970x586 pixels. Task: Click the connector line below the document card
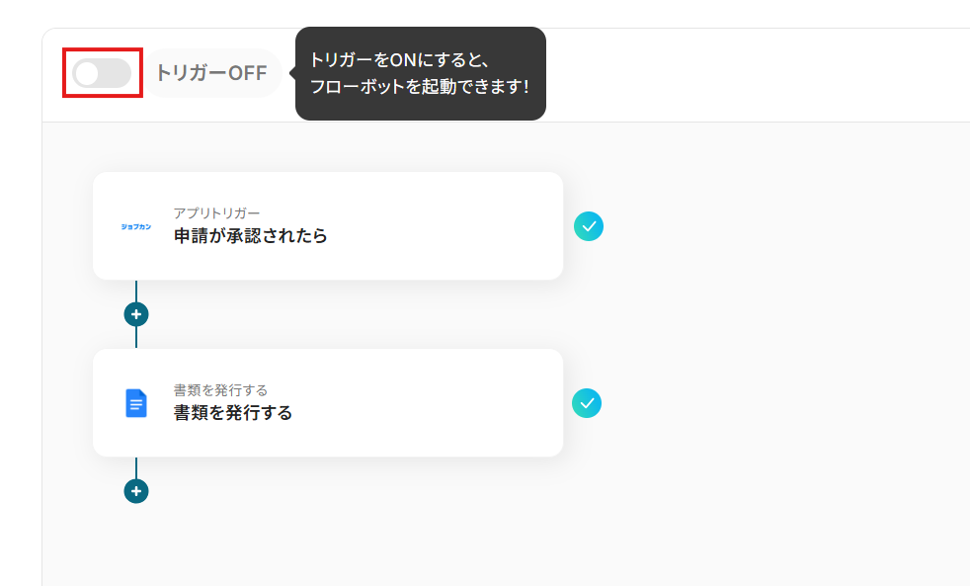click(x=136, y=467)
